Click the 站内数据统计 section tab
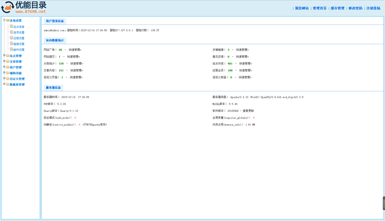385x221 pixels. tap(54, 40)
